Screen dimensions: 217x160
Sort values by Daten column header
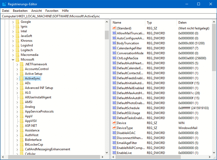tap(194, 23)
